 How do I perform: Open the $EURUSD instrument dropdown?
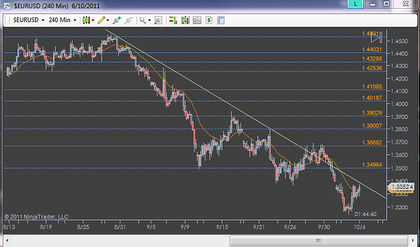tap(29, 20)
